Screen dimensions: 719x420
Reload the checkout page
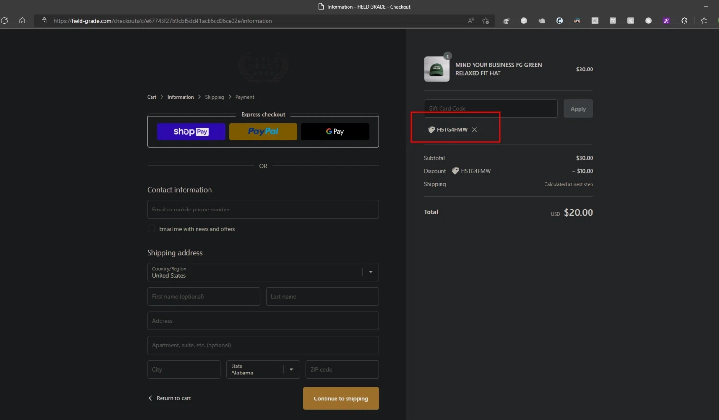4,21
